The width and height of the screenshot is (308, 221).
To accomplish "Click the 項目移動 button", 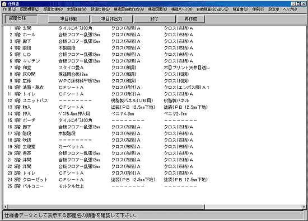I will 69,19.
